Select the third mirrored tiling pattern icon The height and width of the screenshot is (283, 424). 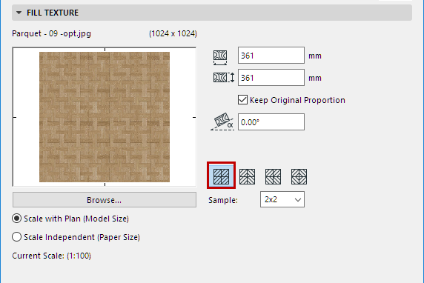273,177
